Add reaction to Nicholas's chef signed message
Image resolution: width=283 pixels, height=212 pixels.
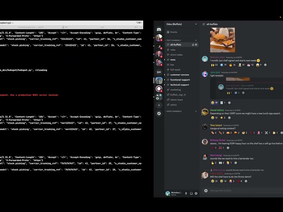[265, 65]
